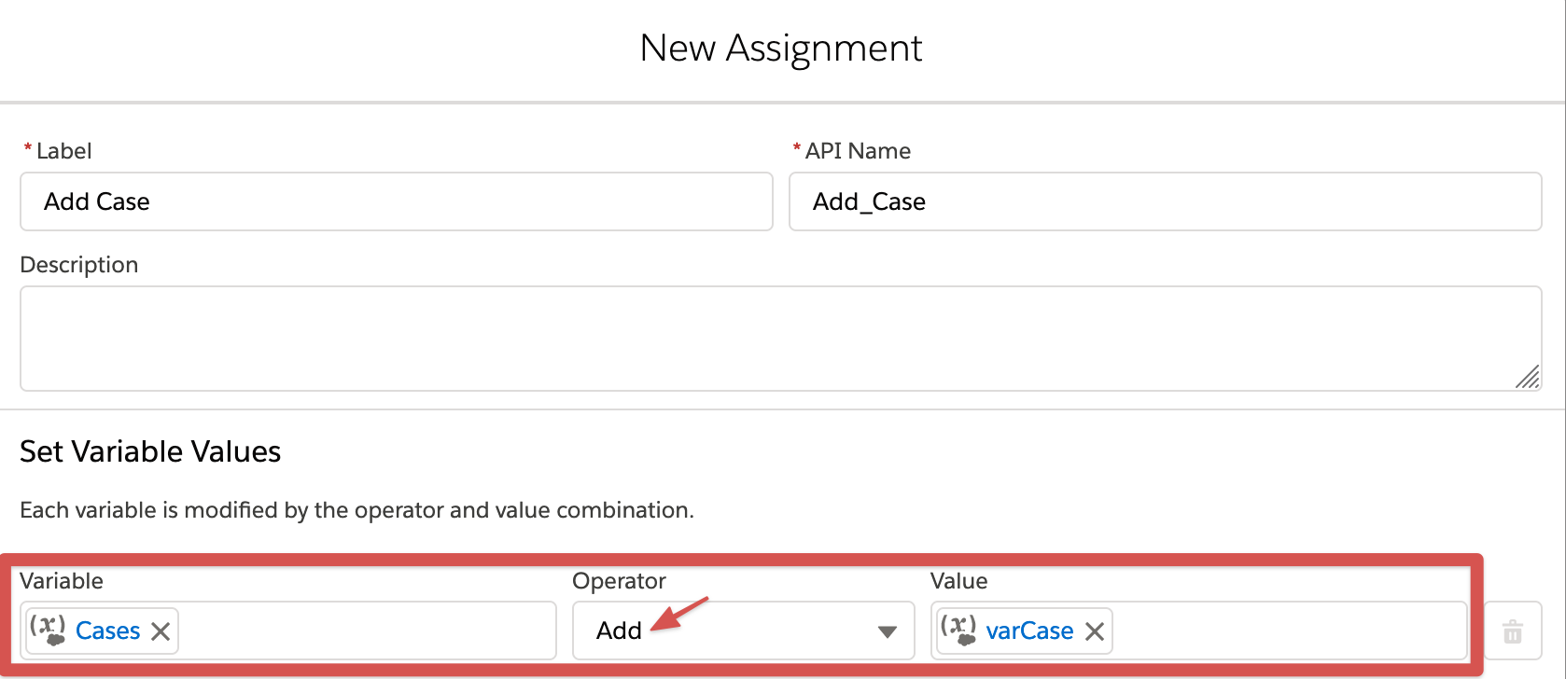Click the New Assignment dialog title
Viewport: 1566px width, 679px height.
pyautogui.click(x=781, y=48)
